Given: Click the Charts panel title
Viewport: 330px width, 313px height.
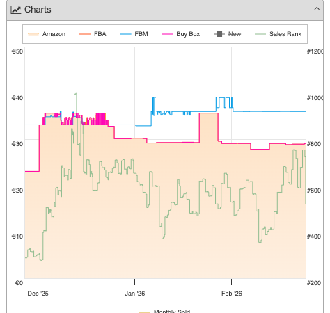Looking at the screenshot, I should tap(38, 10).
